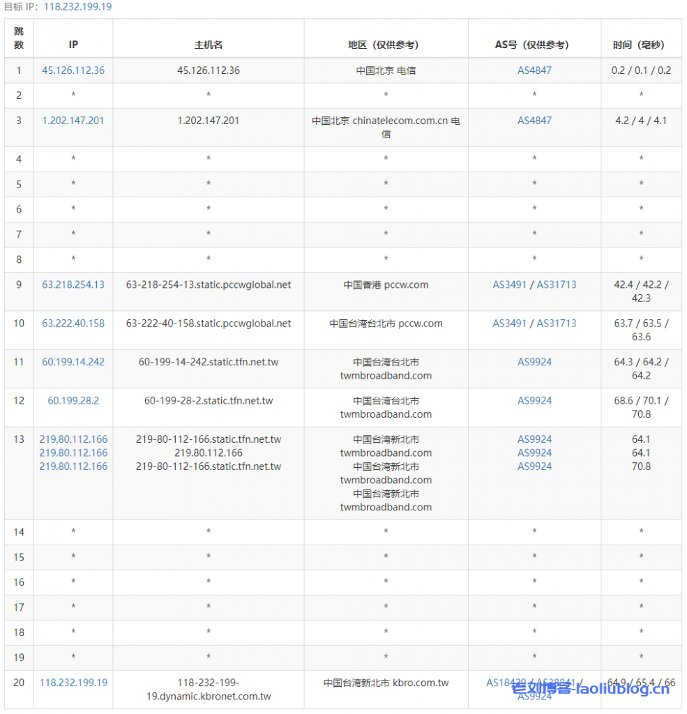This screenshot has width=687, height=714.
Task: Select the IP column header
Action: tap(73, 44)
